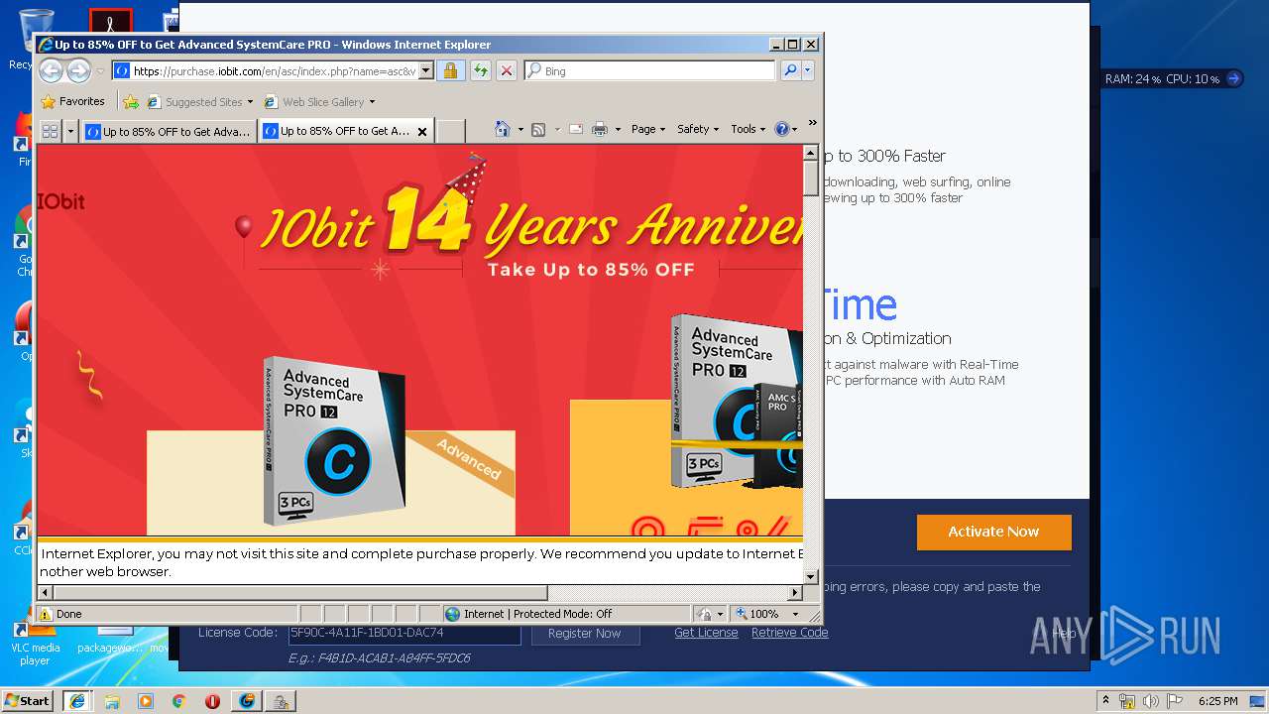Viewport: 1269px width, 714px height.
Task: Open the File Explorer taskbar icon
Action: coord(111,700)
